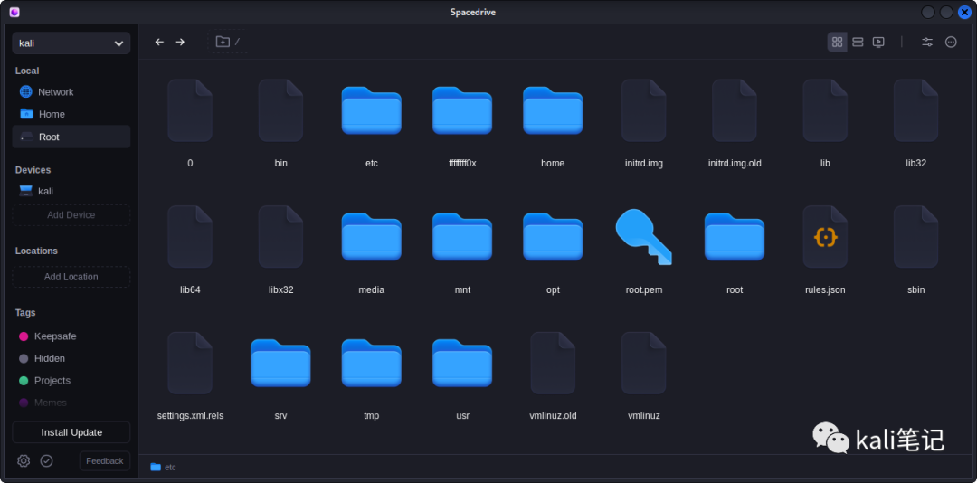Open settings gear icon

24,460
